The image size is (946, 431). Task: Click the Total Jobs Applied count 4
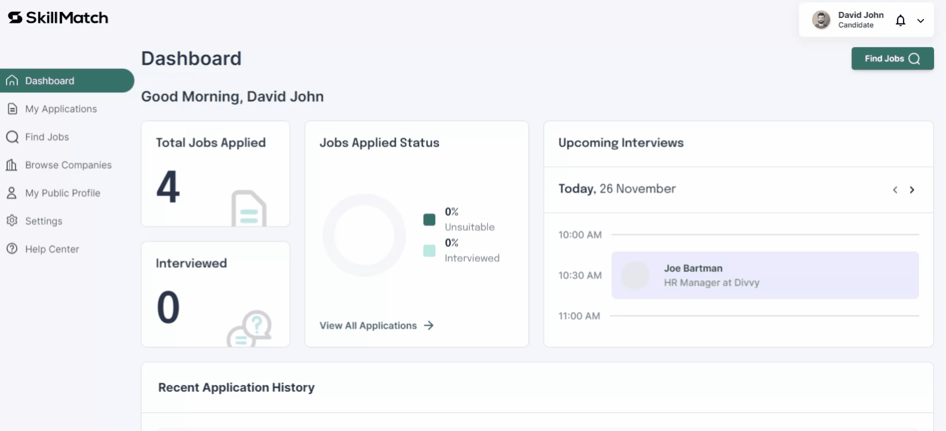click(x=168, y=186)
